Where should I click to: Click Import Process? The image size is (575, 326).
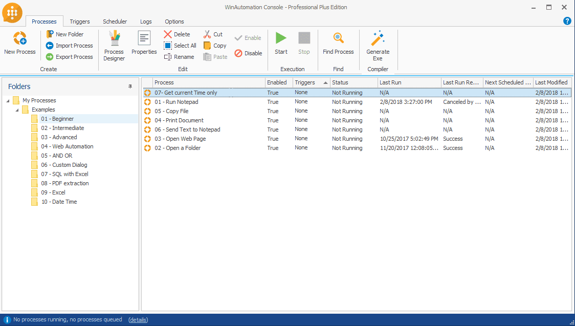69,46
